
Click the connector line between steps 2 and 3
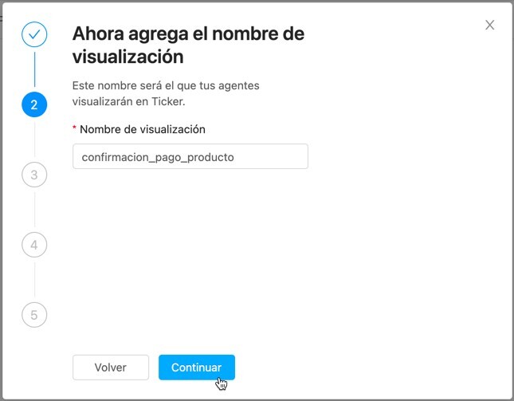(x=34, y=140)
